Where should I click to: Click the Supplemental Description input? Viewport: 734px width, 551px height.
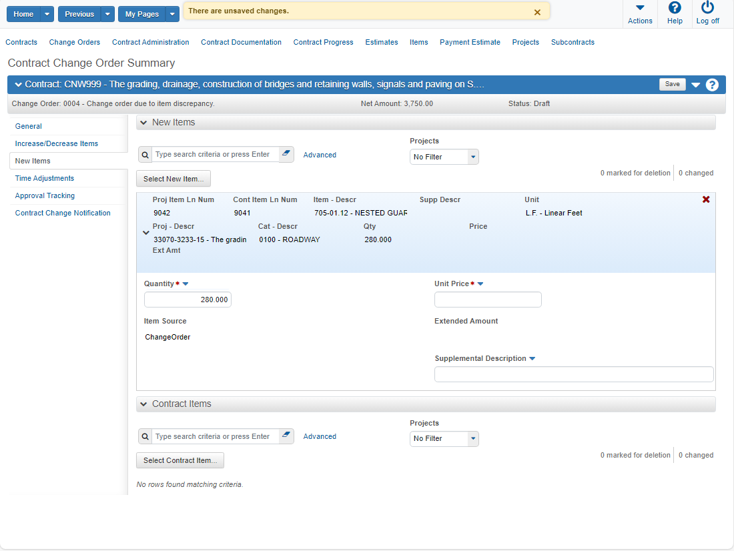coord(574,374)
